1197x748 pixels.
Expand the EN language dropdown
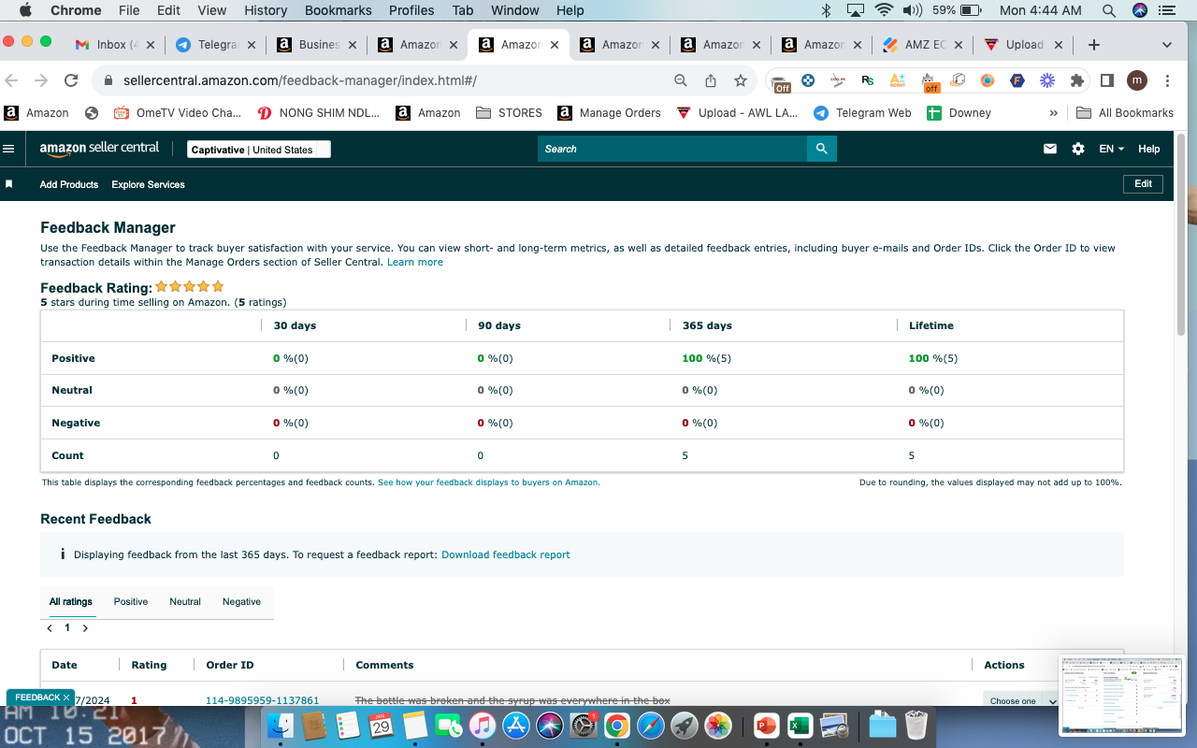click(x=1111, y=149)
